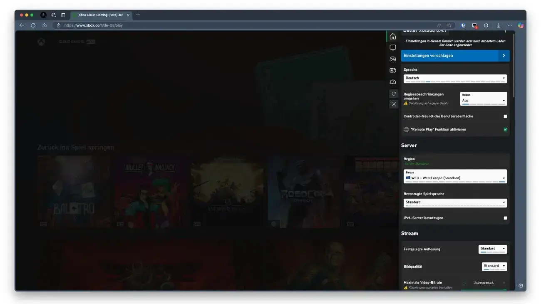Open the Balatro game thumbnail
This screenshot has height=304, width=541.
[x=74, y=192]
